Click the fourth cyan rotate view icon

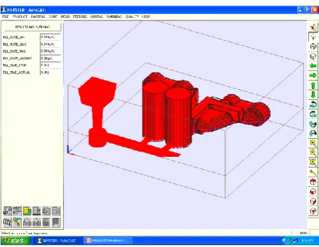pyautogui.click(x=313, y=134)
